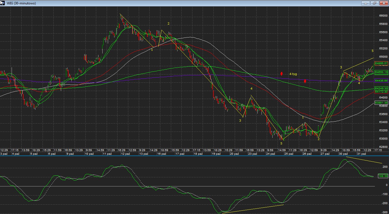Minimize the WIG chart window
Image resolution: width=389 pixels, height=214 pixels.
(365, 3)
